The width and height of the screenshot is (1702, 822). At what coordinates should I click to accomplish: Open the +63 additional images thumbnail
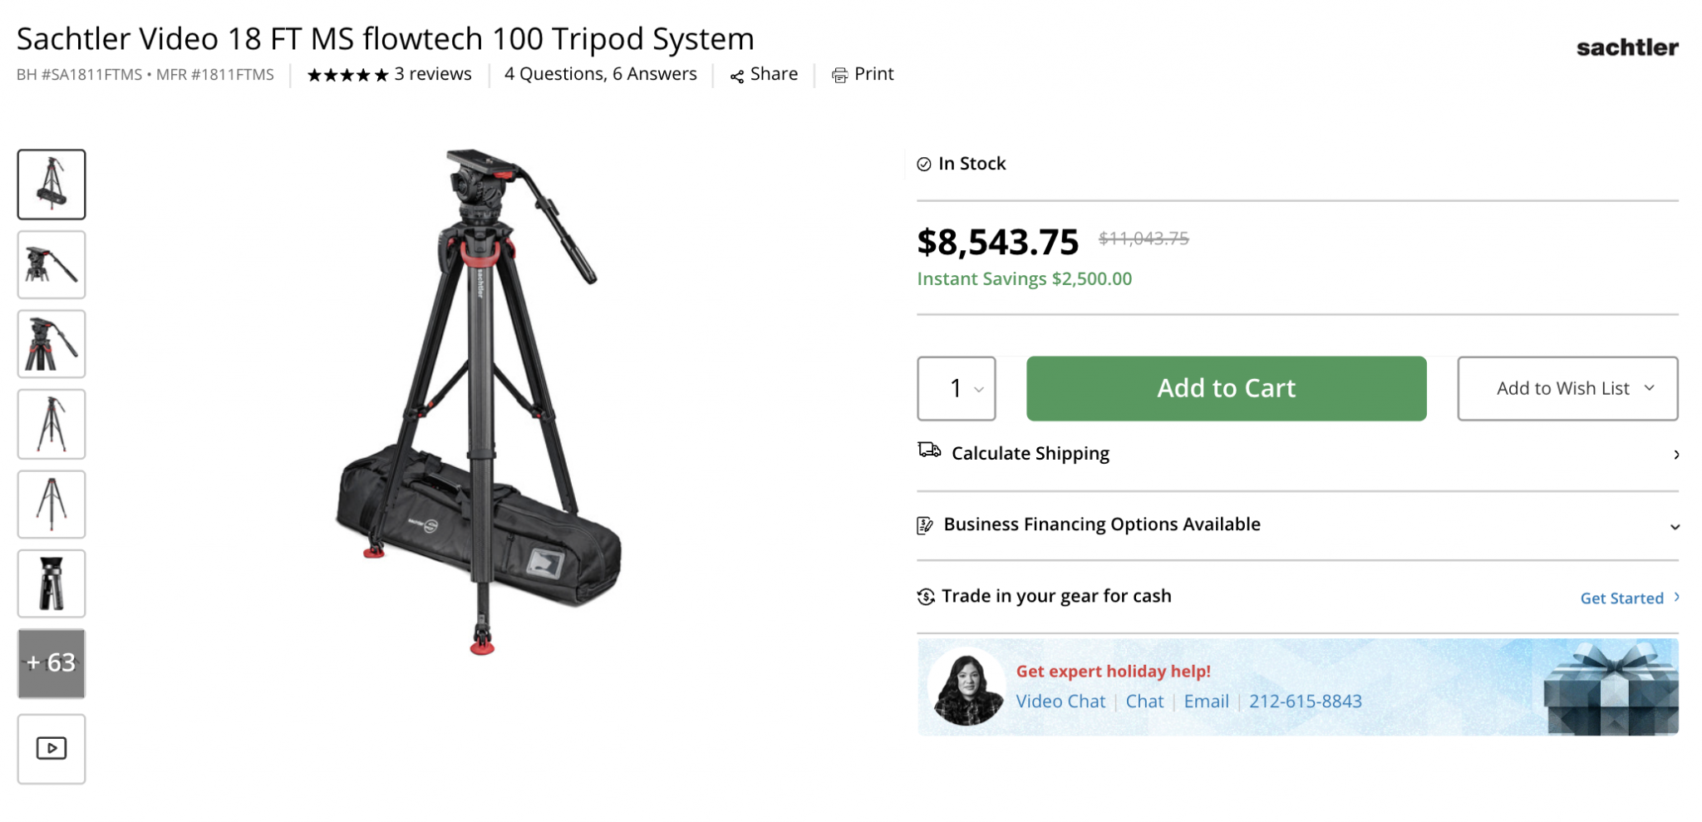(51, 664)
